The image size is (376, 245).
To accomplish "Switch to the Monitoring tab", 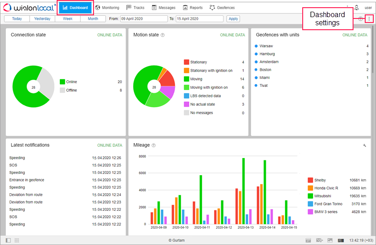I will tap(107, 8).
